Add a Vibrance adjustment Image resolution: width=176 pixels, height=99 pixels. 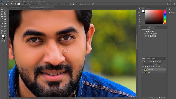[155, 31]
